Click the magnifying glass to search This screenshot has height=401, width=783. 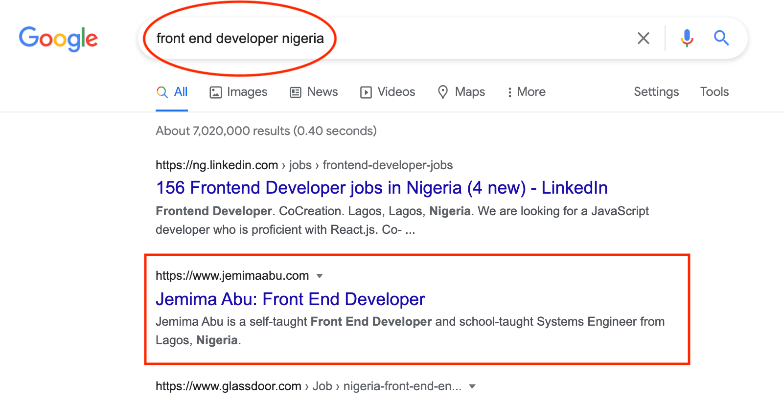[721, 38]
